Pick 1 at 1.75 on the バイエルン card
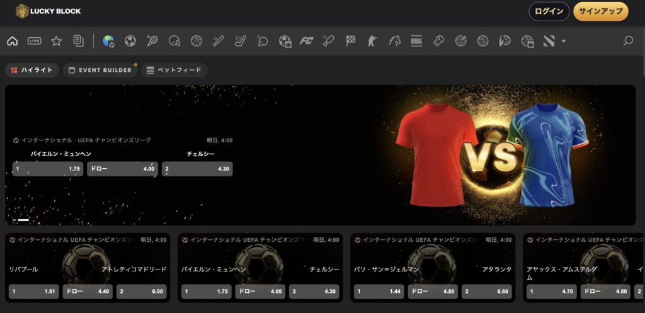Screen dimensions: 645x313 tap(207, 292)
